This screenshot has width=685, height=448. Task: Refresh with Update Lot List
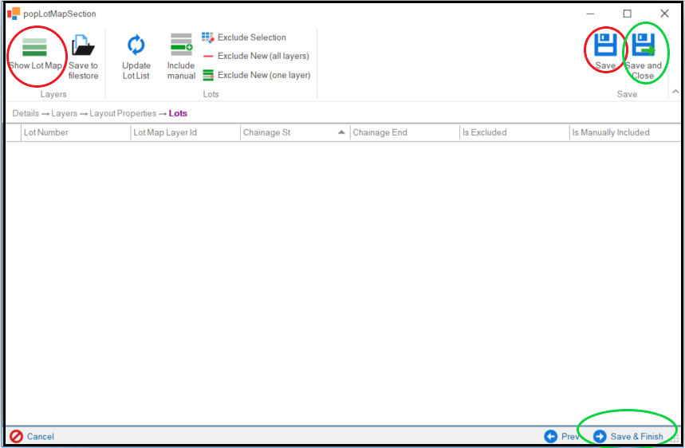point(136,57)
